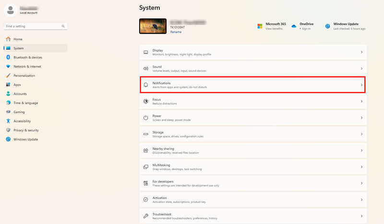The height and width of the screenshot is (224, 384).
Task: Expand Display settings via its chevron
Action: click(x=361, y=52)
